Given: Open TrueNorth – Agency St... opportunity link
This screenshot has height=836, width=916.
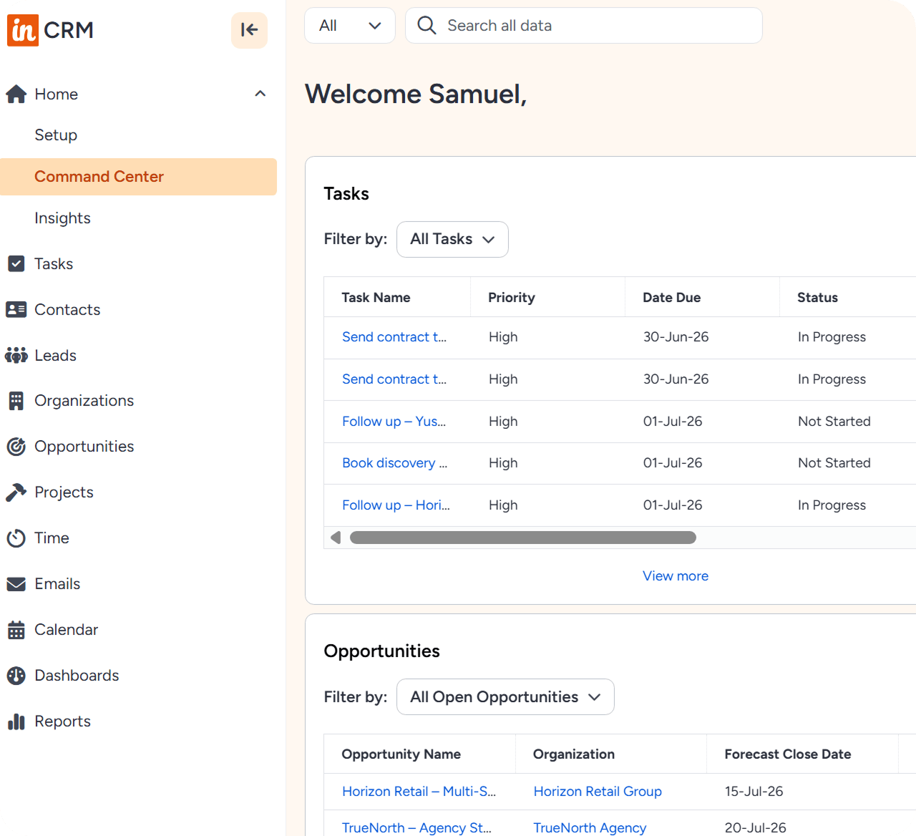Looking at the screenshot, I should coord(416,828).
